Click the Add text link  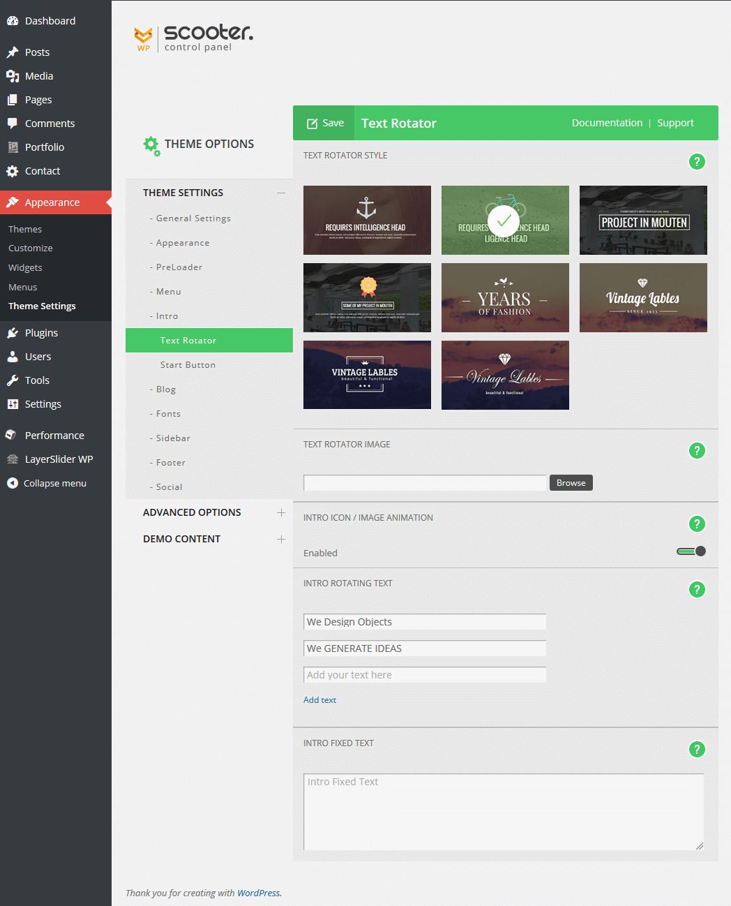(319, 700)
